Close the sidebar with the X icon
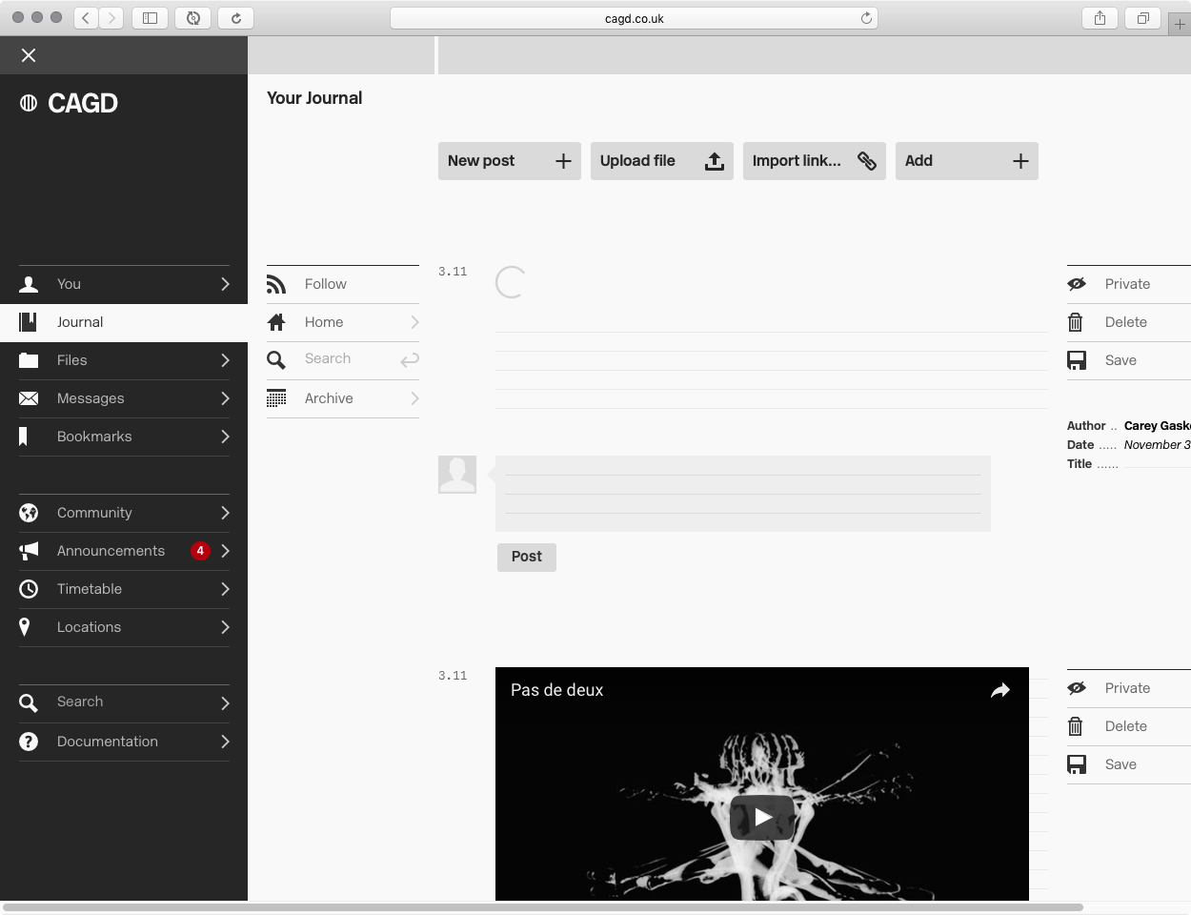The width and height of the screenshot is (1191, 915). (29, 55)
